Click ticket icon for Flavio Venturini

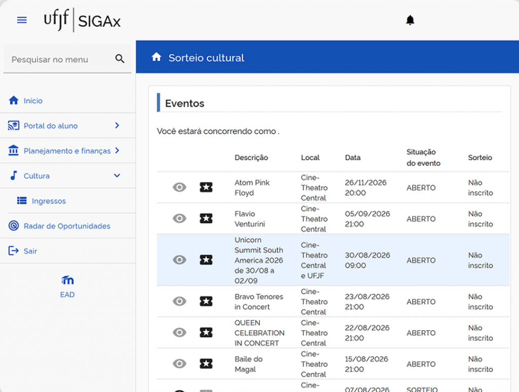click(x=206, y=218)
